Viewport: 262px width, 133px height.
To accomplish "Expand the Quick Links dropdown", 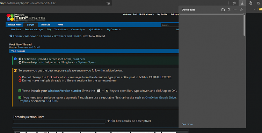I will 96,30.
